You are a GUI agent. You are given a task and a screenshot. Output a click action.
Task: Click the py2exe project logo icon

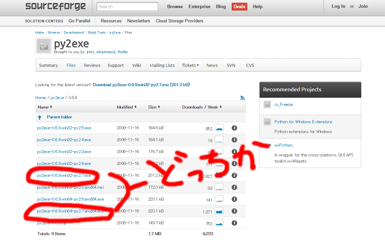pyautogui.click(x=44, y=46)
